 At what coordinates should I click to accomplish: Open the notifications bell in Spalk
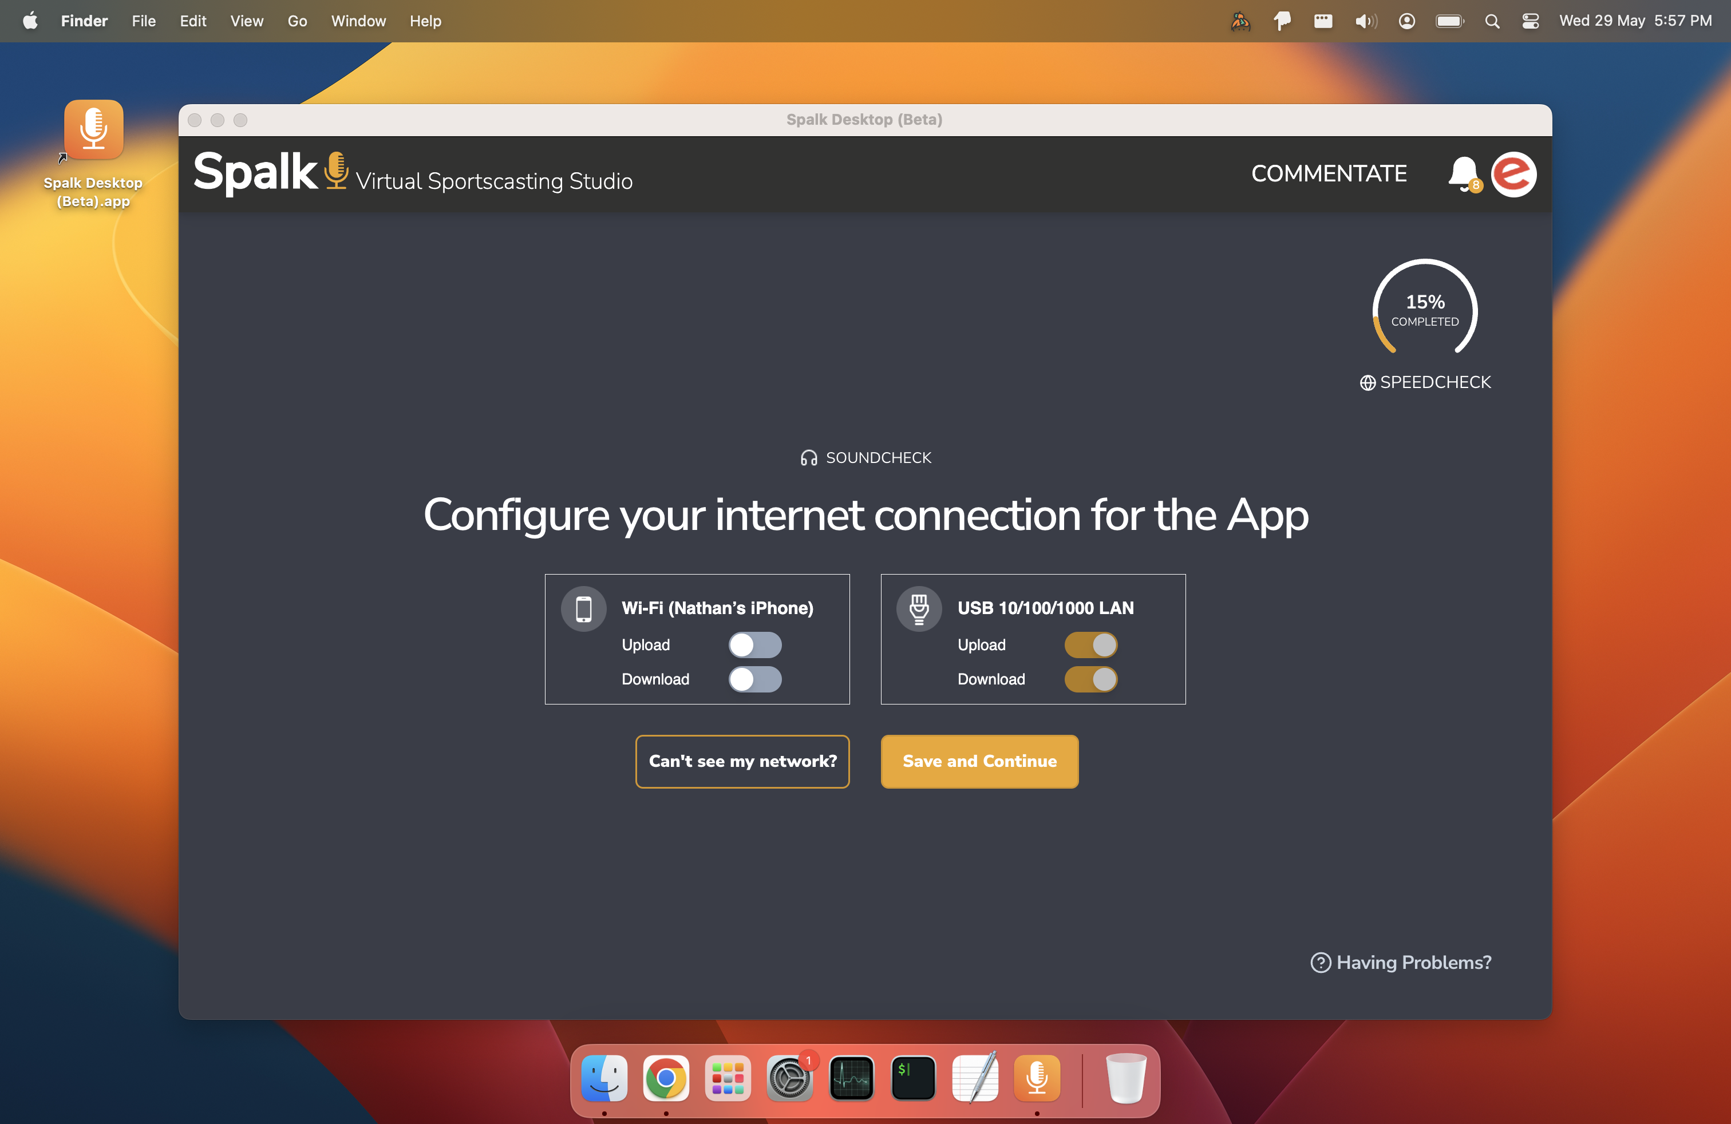tap(1463, 174)
